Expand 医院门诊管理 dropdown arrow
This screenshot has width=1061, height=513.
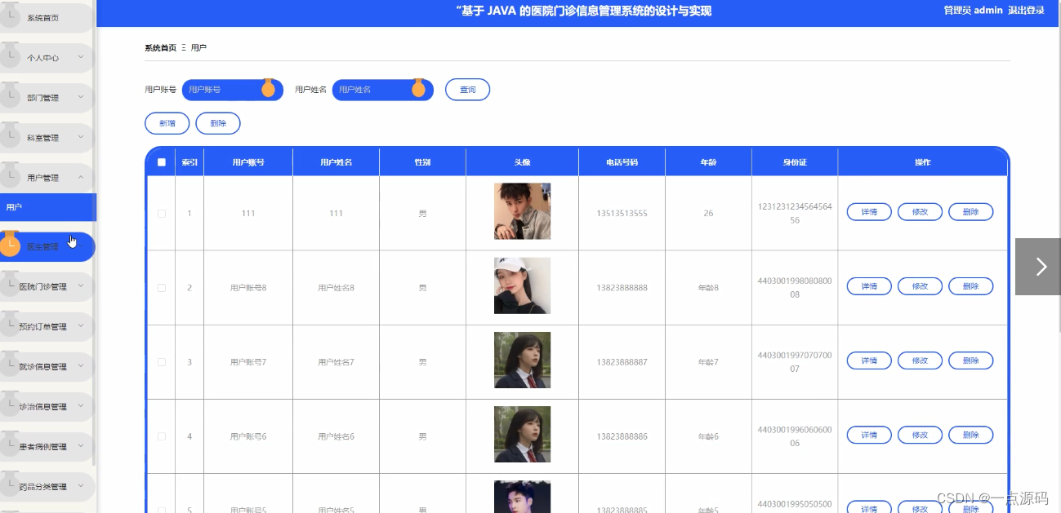click(81, 286)
